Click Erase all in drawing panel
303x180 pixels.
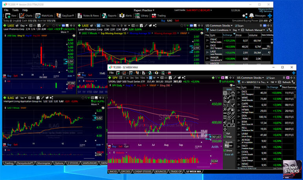click(x=229, y=154)
